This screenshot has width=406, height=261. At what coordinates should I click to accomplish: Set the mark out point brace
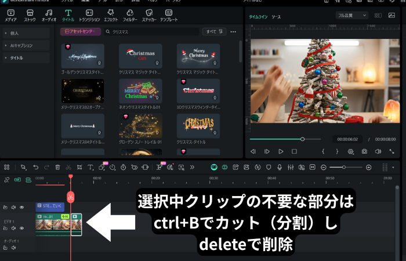pos(337,151)
